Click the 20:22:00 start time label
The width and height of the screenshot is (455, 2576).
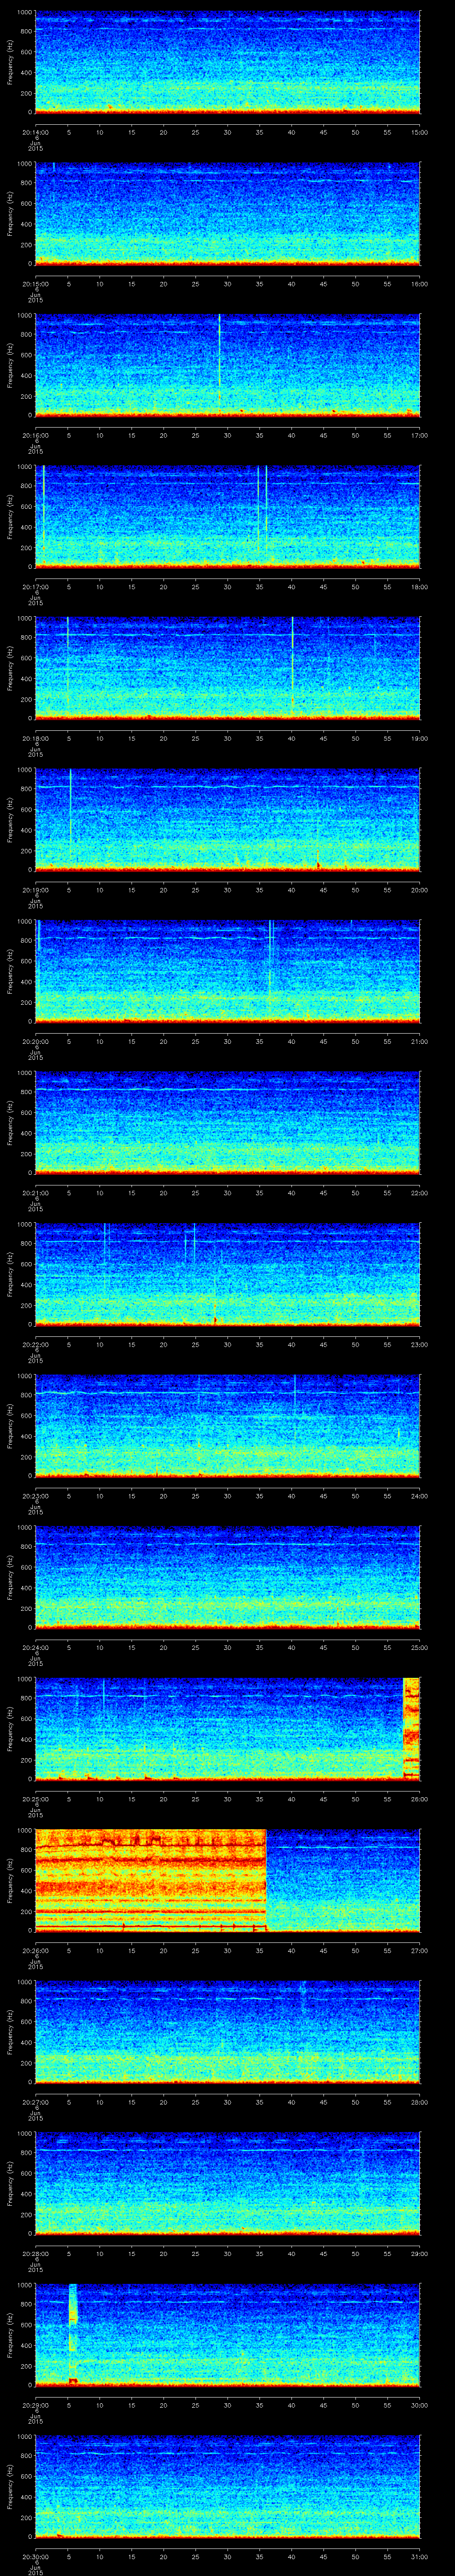point(35,1344)
